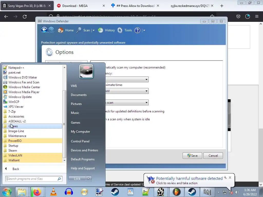Image resolution: width=263 pixels, height=197 pixels.
Task: Open Windows Update entry
Action: [x=32, y=97]
